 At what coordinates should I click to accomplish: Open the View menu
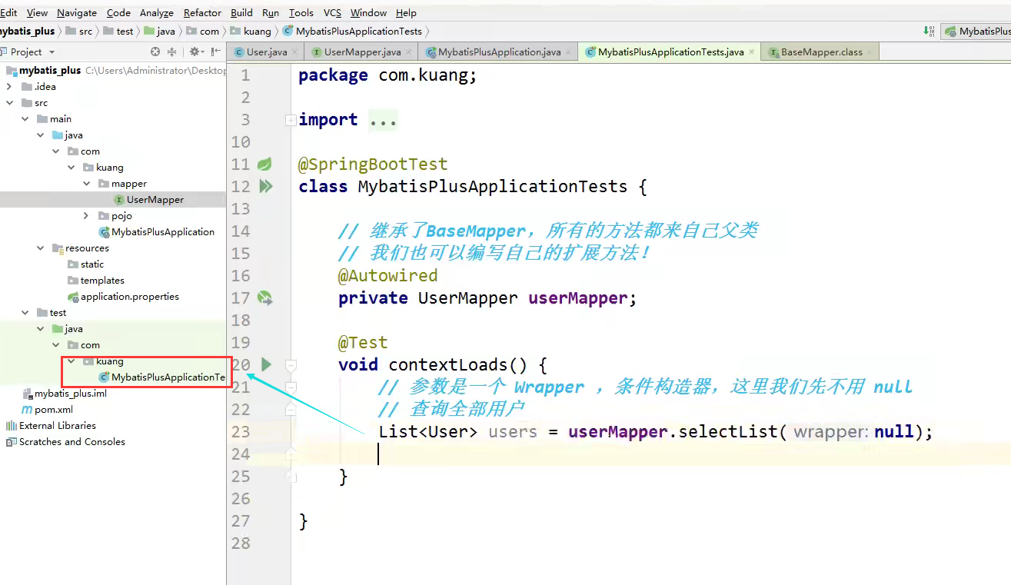[x=37, y=12]
